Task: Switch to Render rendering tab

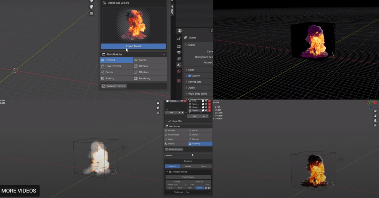Action: (188, 166)
